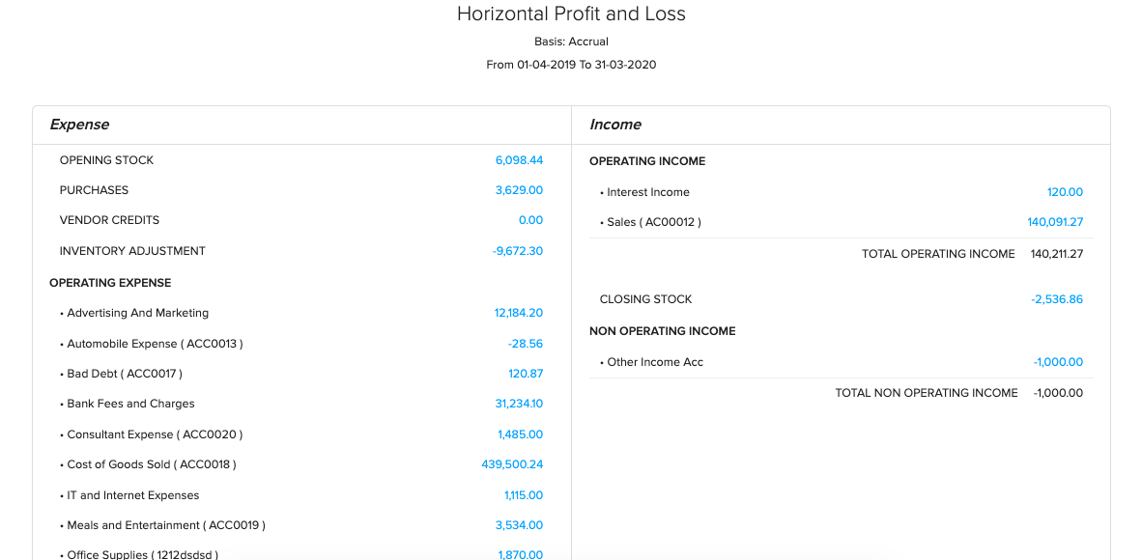Click the Closing Stock amount -2,536.86
The height and width of the screenshot is (560, 1142).
click(x=1057, y=299)
